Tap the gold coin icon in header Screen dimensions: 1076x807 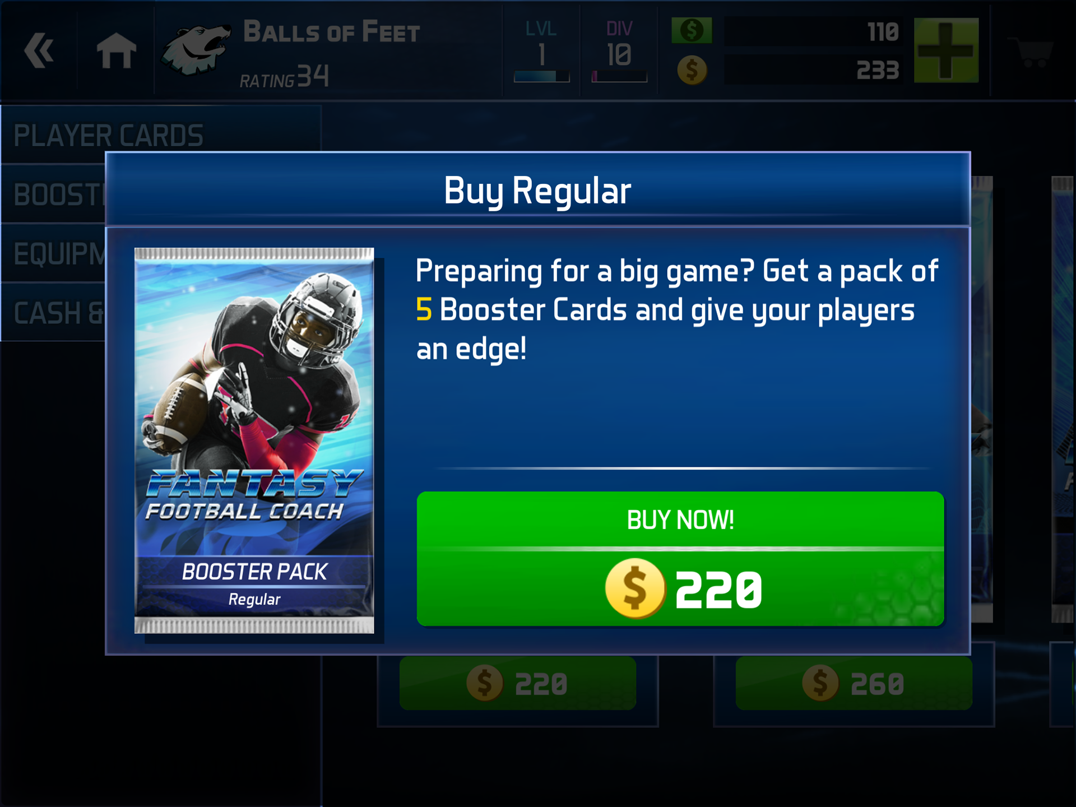tap(692, 70)
